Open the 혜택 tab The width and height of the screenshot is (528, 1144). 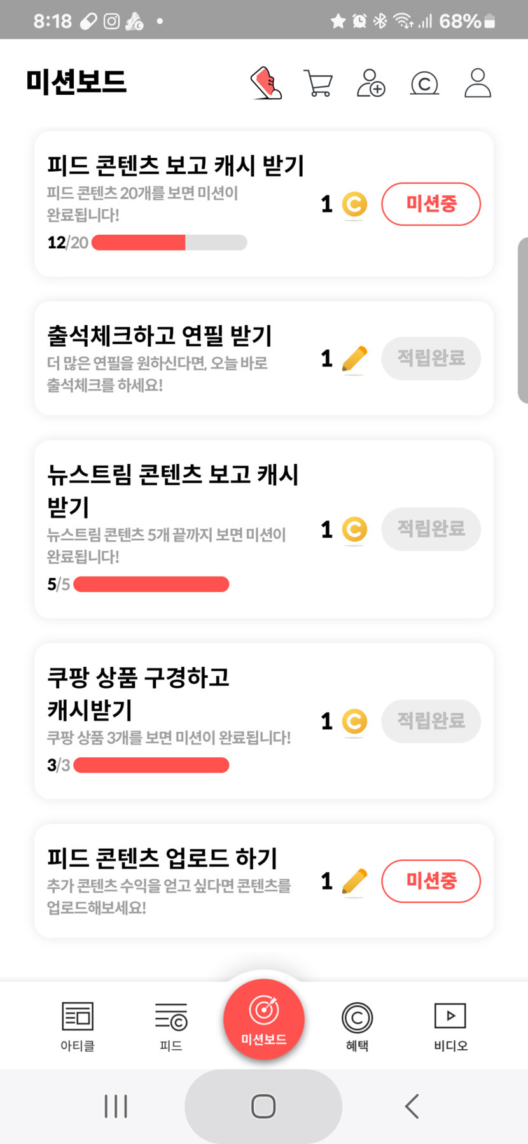point(357,1026)
